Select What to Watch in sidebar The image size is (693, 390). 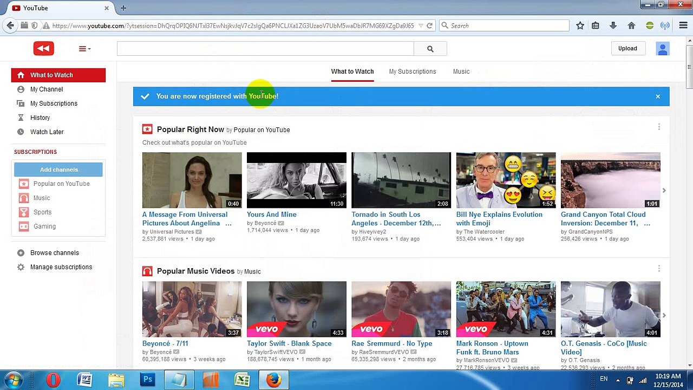pos(58,75)
